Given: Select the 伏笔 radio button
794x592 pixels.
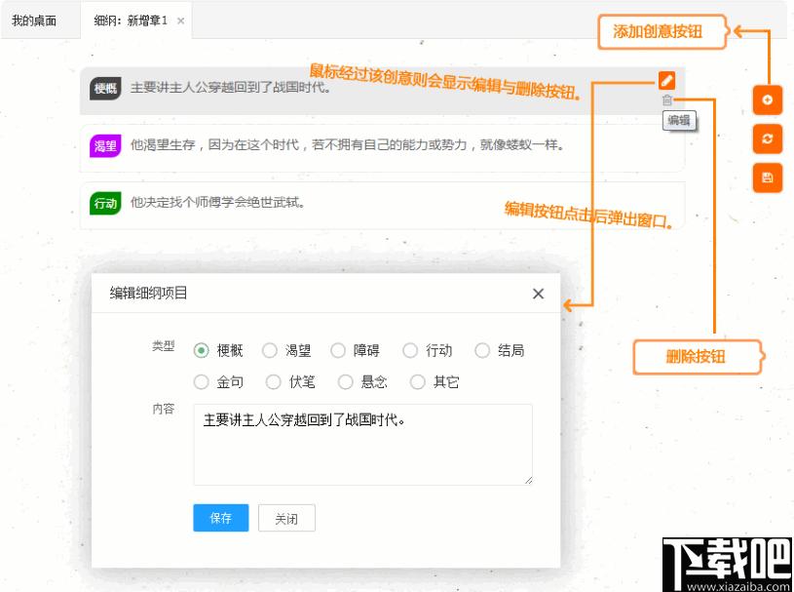Looking at the screenshot, I should coord(274,382).
